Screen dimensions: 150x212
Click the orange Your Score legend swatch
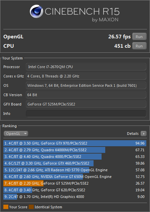click(x=6, y=207)
